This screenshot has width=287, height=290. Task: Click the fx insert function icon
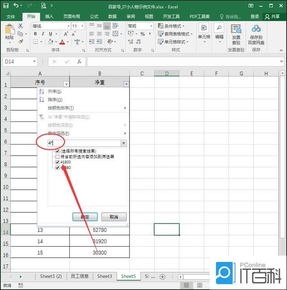coord(79,62)
